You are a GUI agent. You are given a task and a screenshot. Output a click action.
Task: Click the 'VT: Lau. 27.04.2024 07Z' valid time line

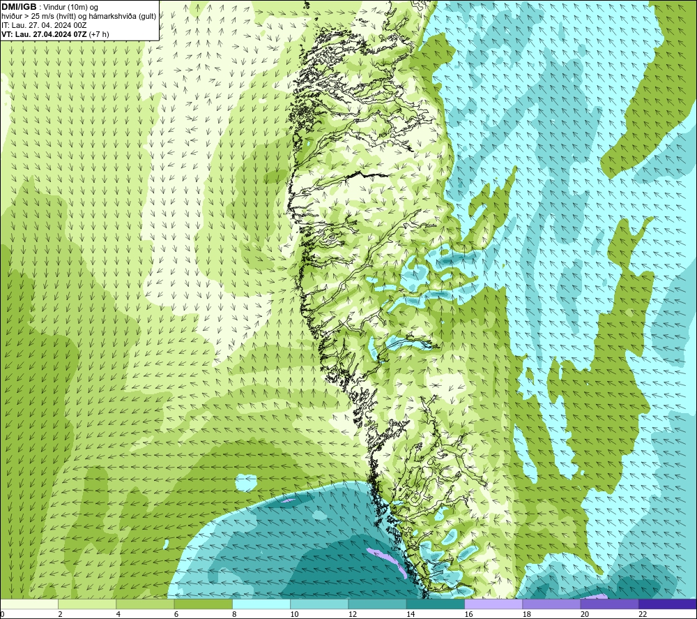click(55, 34)
